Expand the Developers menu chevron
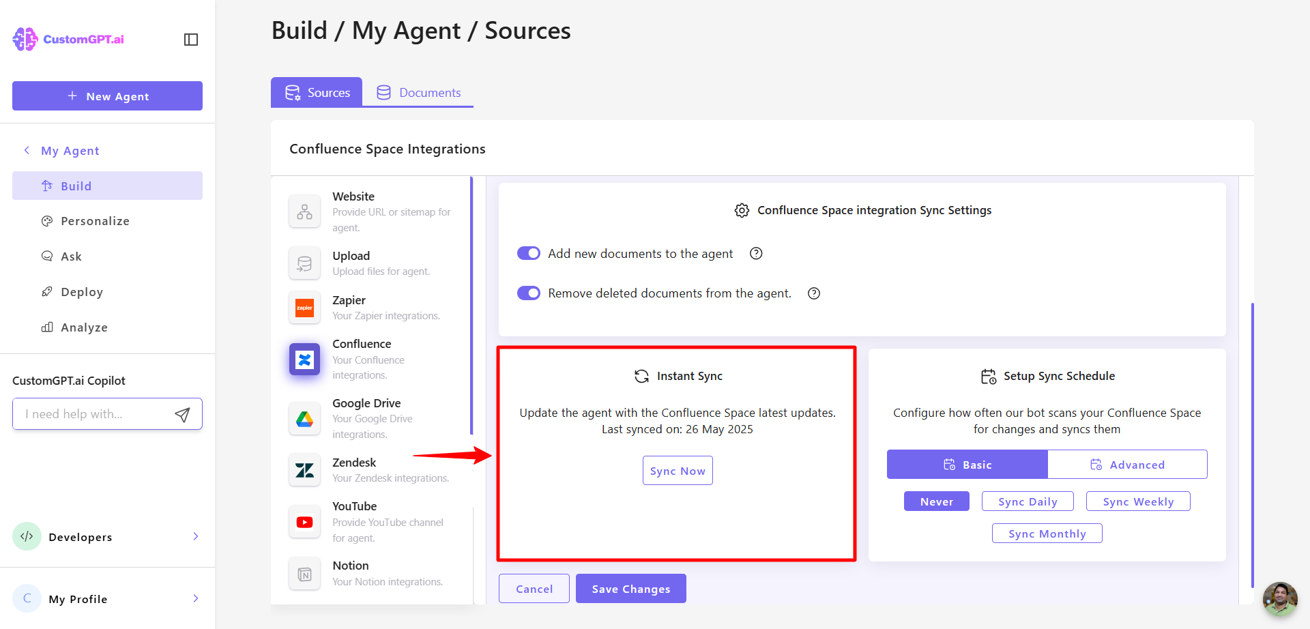Image resolution: width=1310 pixels, height=629 pixels. (x=196, y=536)
